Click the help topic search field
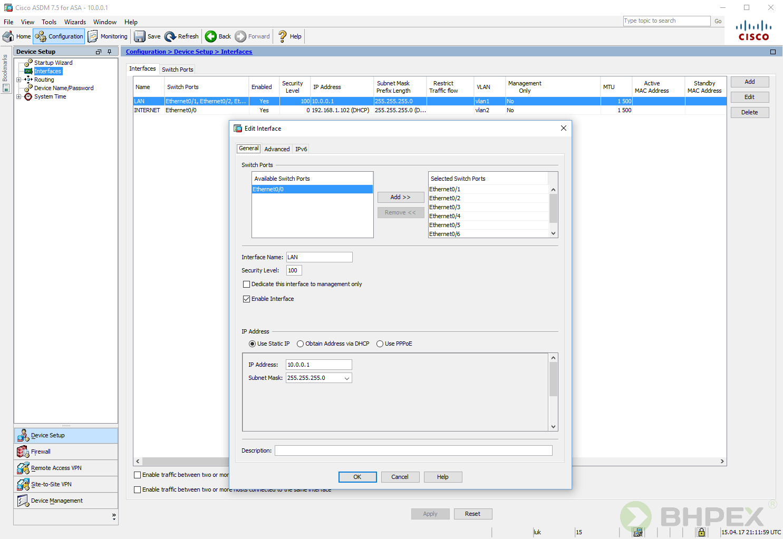The image size is (783, 539). coord(667,21)
